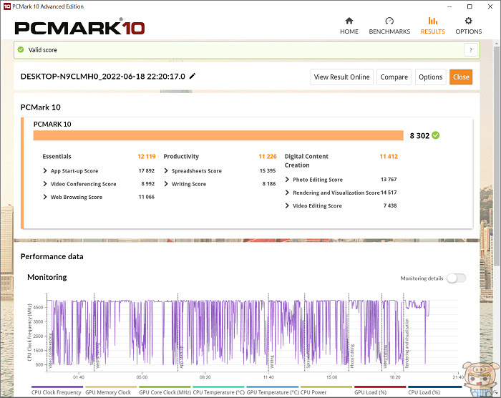Click the green check beside 8 302

tap(435, 135)
